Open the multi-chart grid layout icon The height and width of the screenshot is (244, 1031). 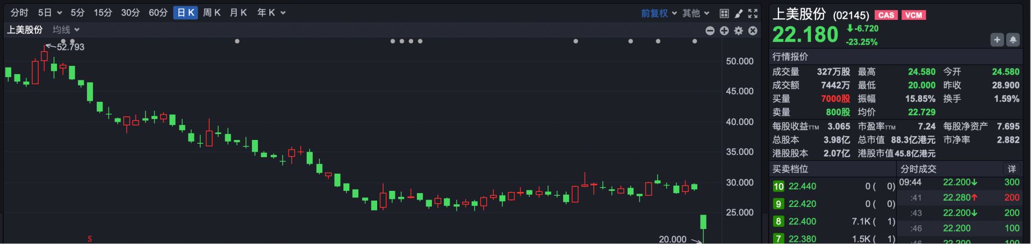coord(724,13)
